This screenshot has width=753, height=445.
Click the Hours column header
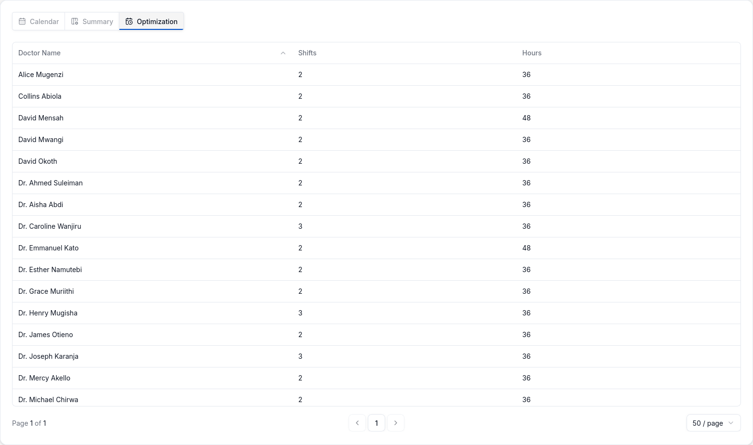(x=532, y=53)
